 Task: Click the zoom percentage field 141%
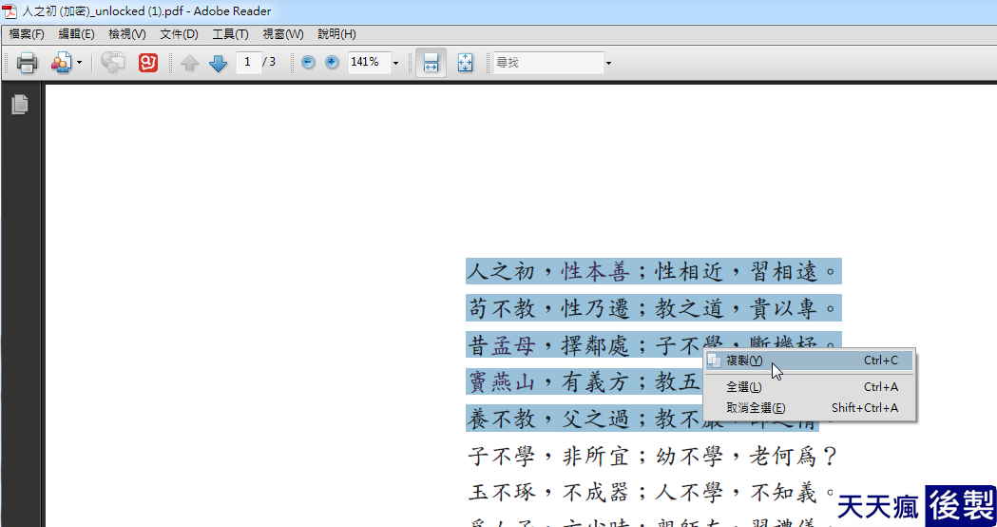(x=368, y=62)
